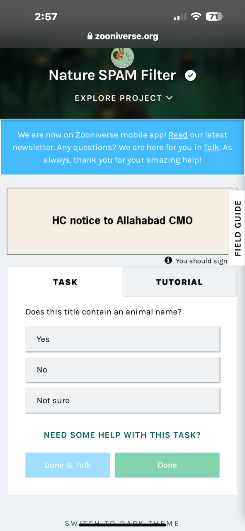Click the verified checkmark badge

(190, 76)
